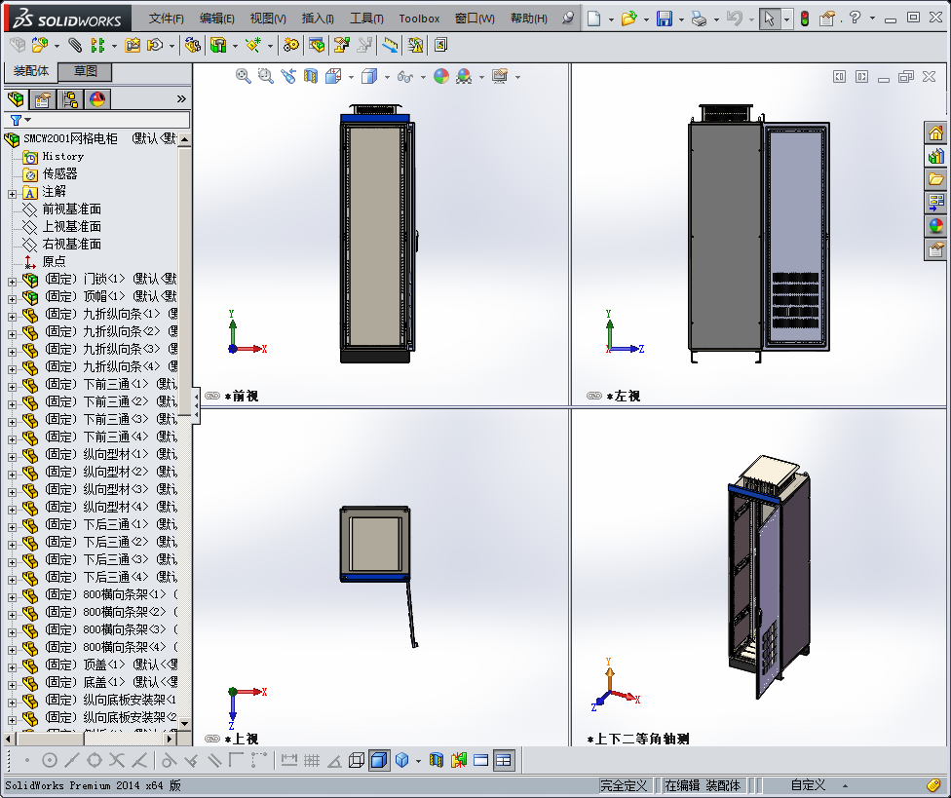The height and width of the screenshot is (798, 951).
Task: Switch to the 草图 tab
Action: tap(86, 71)
